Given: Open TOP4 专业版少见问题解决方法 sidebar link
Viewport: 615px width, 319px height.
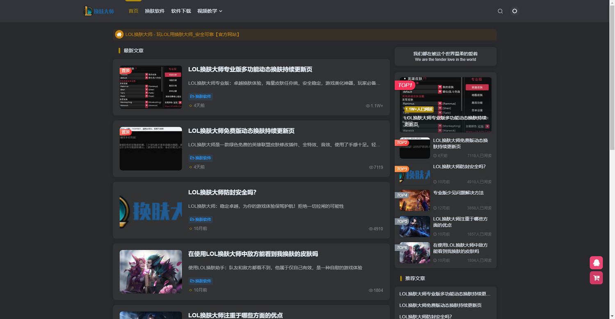Looking at the screenshot, I should [458, 193].
